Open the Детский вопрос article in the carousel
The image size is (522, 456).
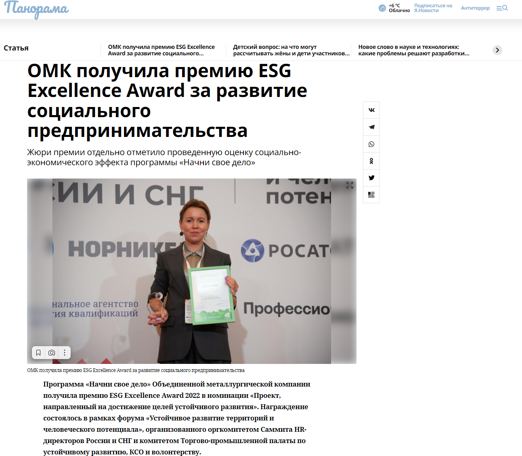pyautogui.click(x=291, y=50)
